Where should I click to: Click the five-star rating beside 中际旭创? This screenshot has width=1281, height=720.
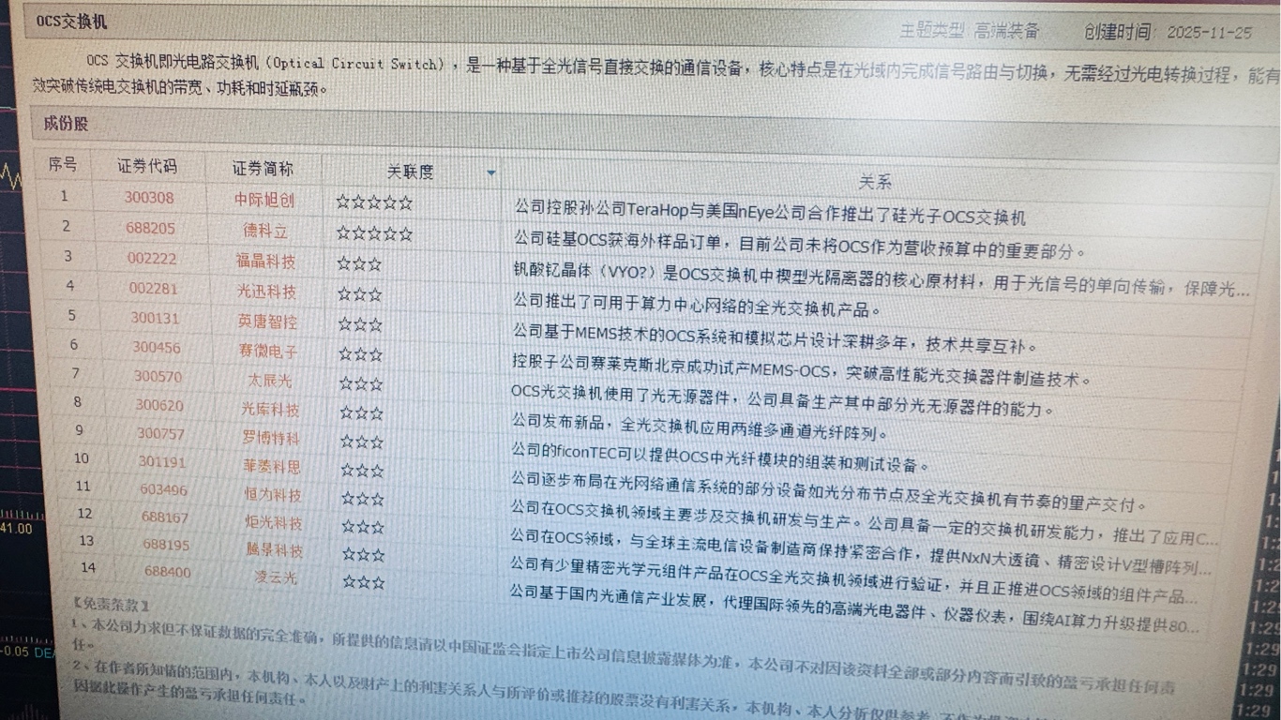(x=373, y=202)
